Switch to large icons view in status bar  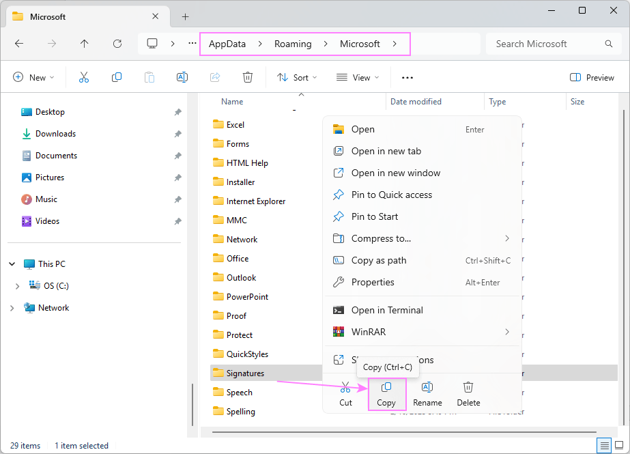coord(619,445)
